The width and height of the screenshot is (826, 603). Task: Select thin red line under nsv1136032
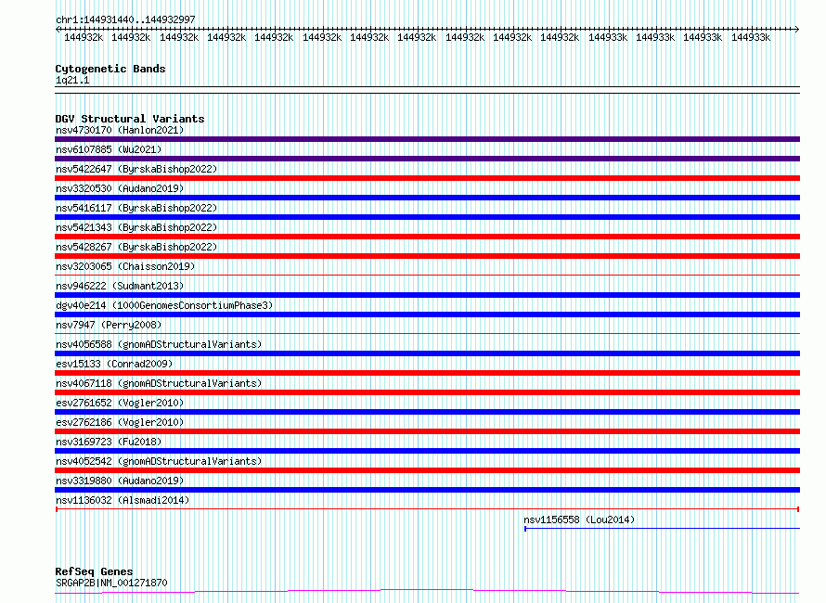coord(427,509)
